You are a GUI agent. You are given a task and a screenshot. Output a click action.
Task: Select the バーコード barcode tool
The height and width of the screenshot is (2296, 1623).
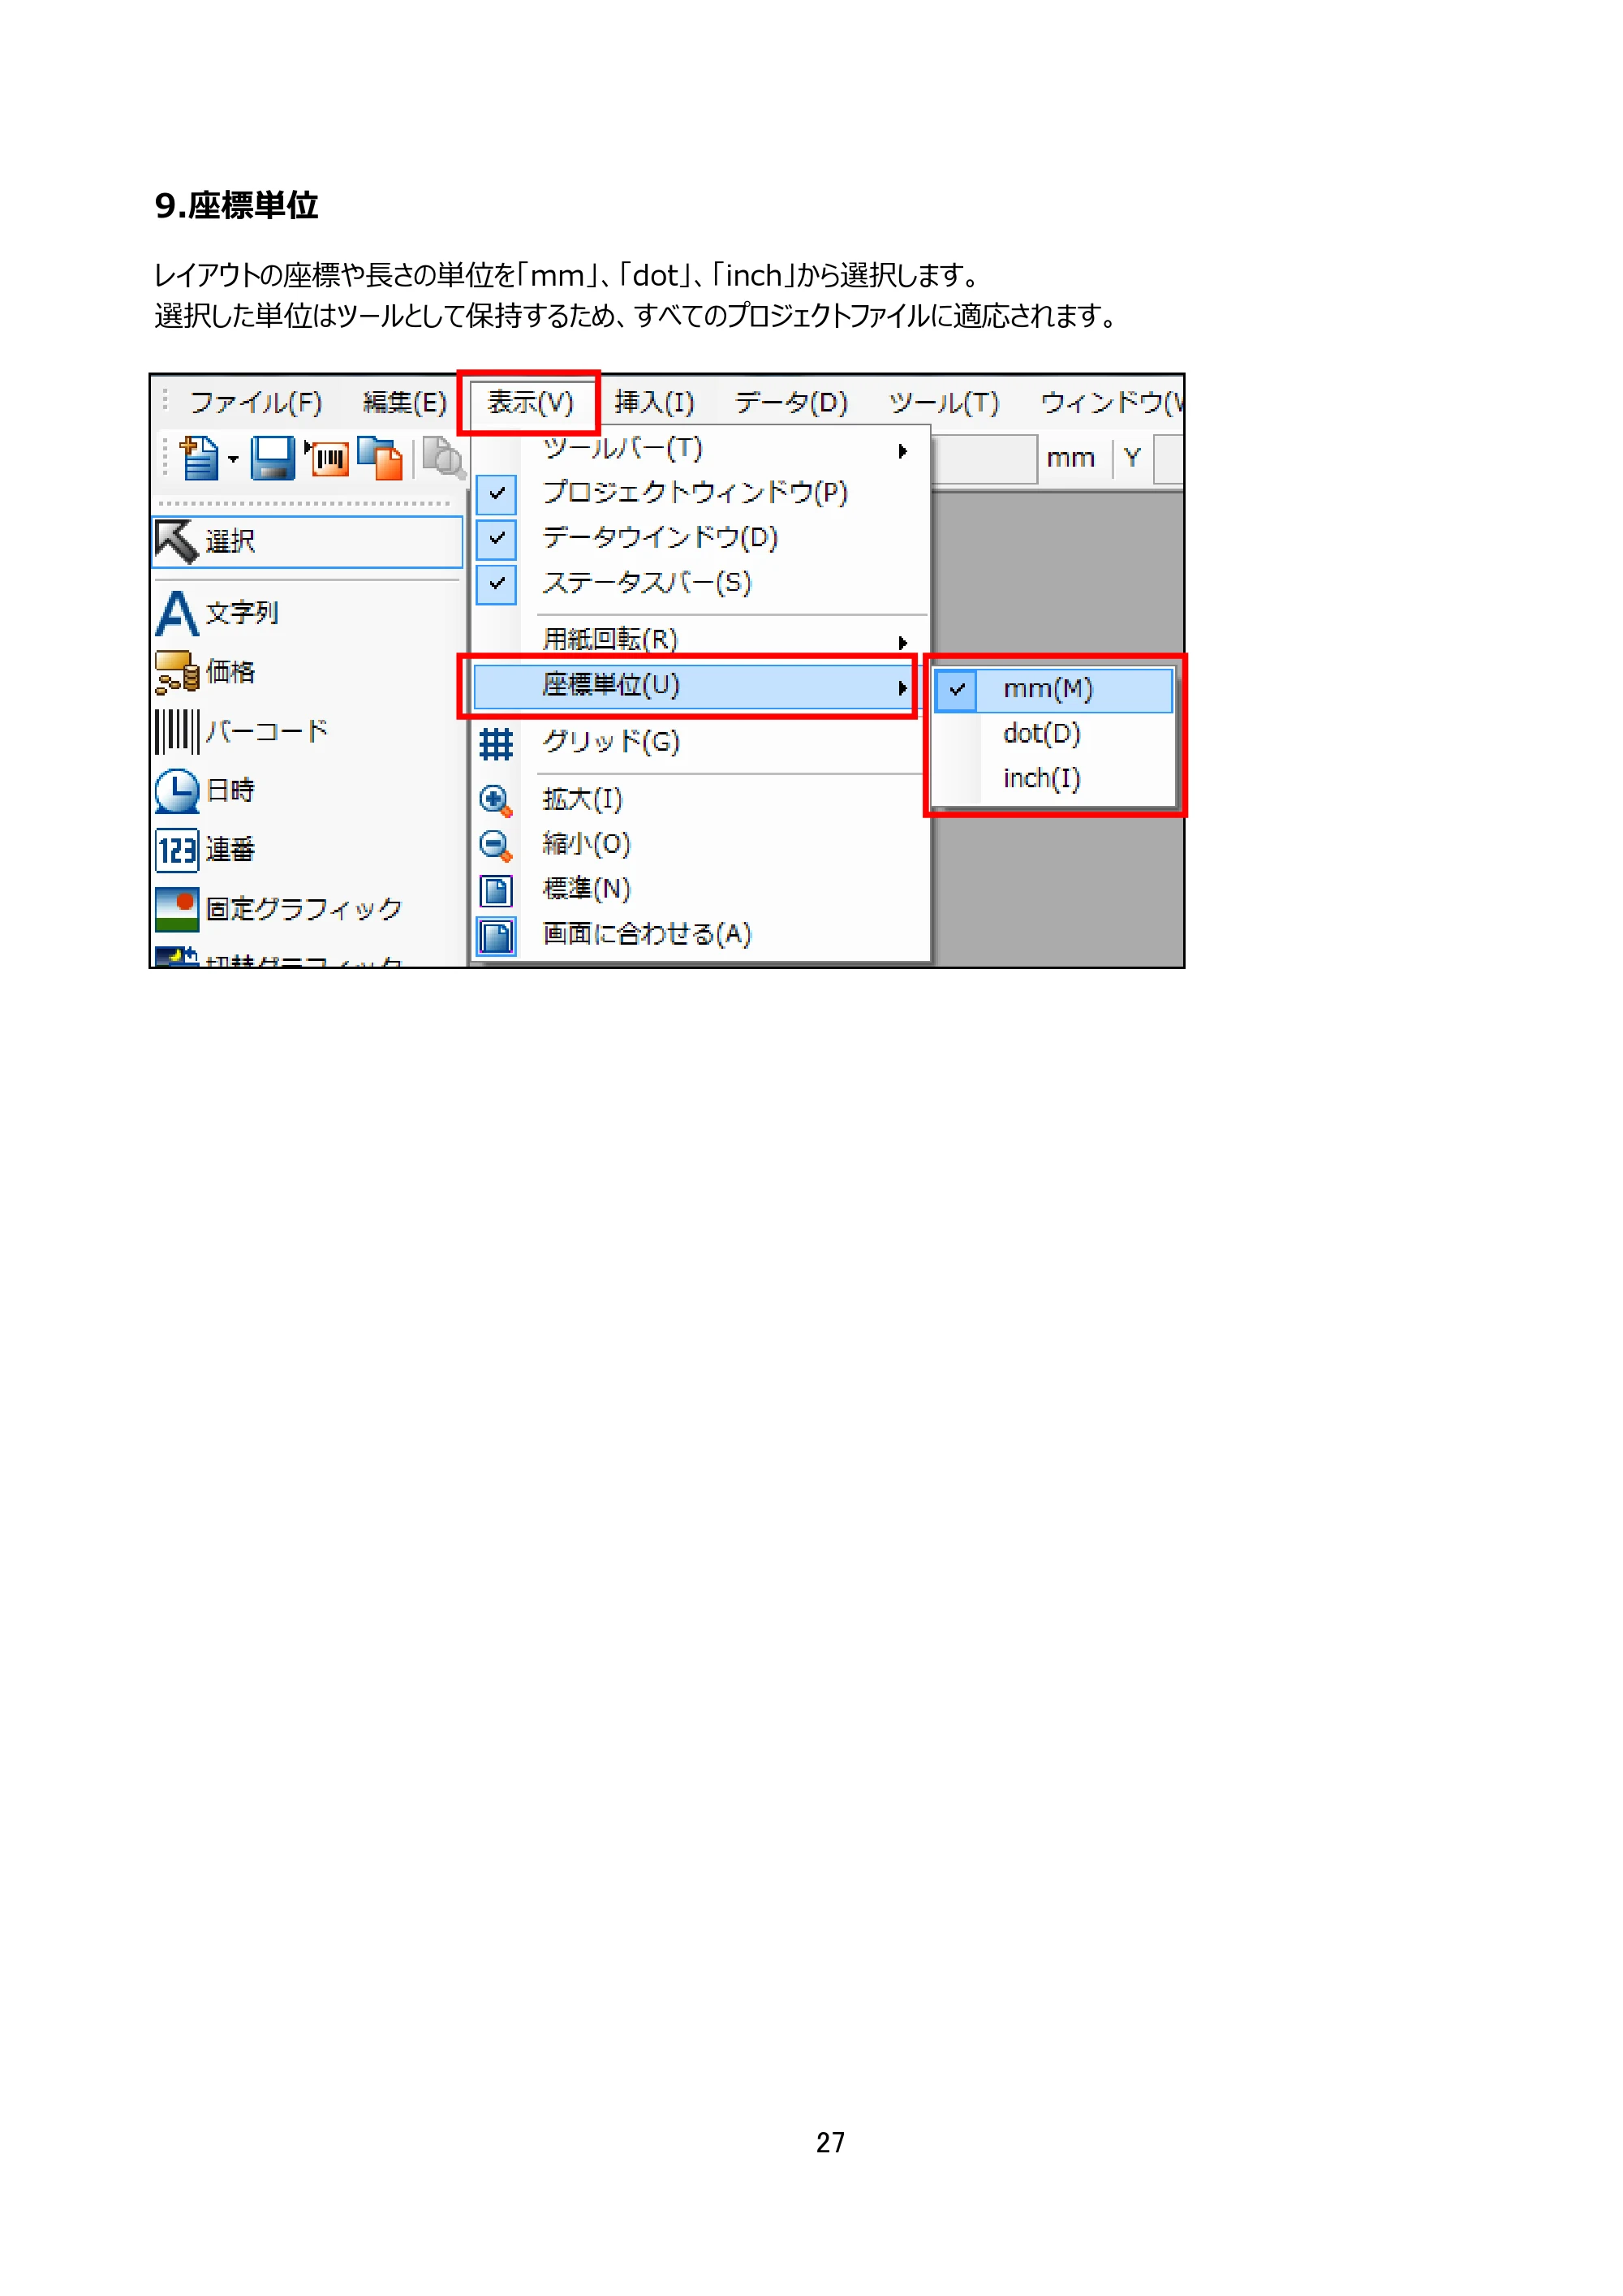pos(242,731)
